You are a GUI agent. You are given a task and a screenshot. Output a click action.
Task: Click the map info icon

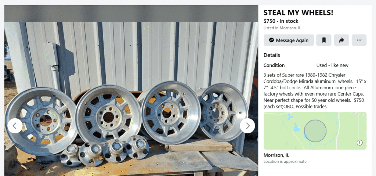point(359,143)
